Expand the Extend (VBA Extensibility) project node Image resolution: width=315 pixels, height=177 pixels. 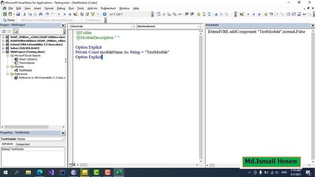coord(3,45)
